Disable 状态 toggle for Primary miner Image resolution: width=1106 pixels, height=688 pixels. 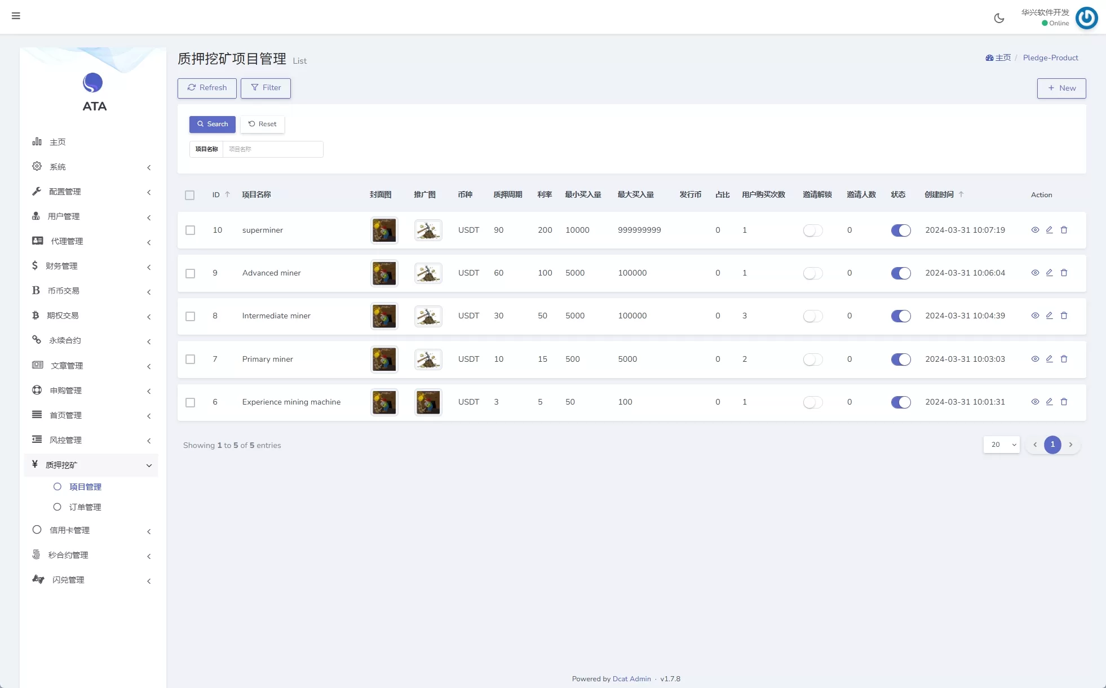tap(901, 359)
